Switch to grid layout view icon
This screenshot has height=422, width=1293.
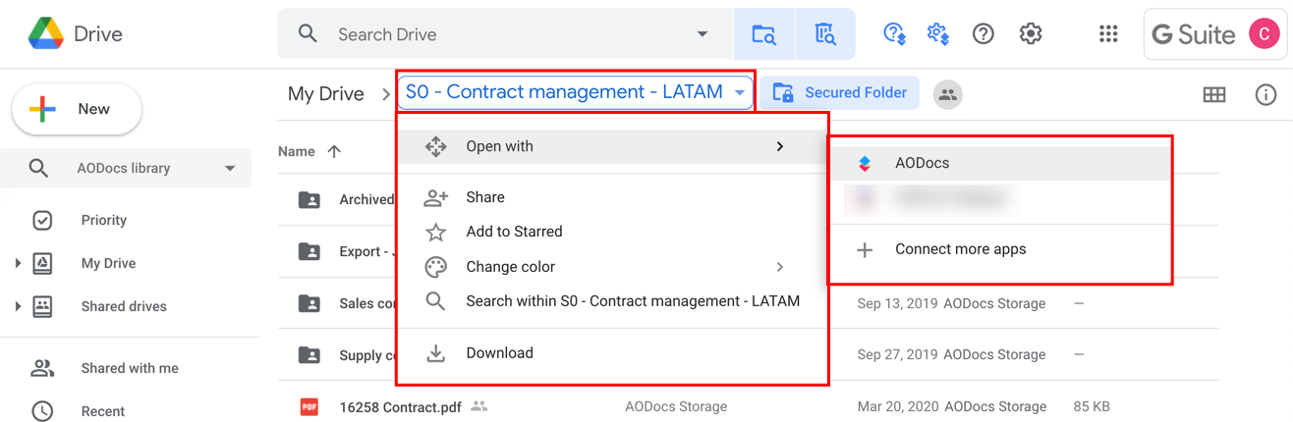[x=1214, y=94]
